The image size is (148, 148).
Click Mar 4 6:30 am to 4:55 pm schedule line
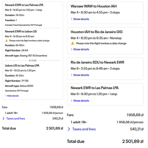tap(95, 12)
